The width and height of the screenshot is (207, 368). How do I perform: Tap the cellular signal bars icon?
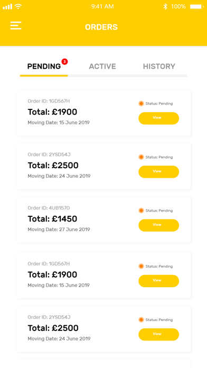tap(7, 6)
